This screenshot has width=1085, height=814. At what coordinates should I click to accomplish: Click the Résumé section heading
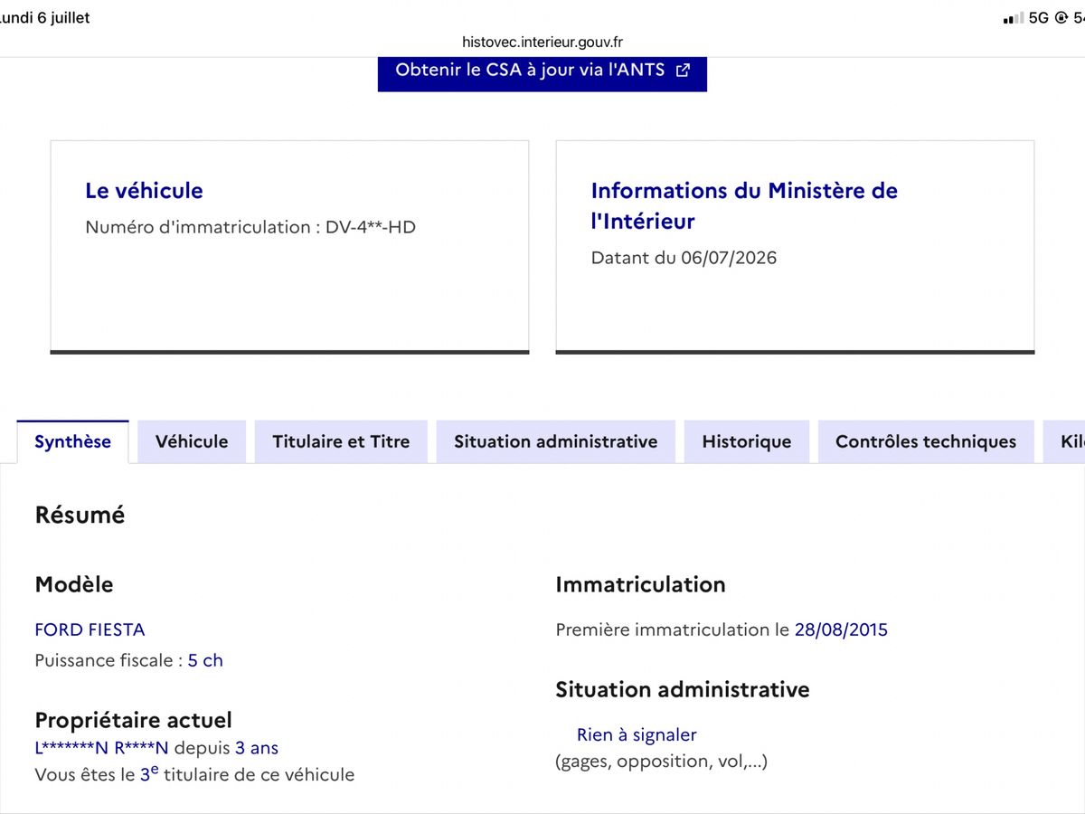pos(80,516)
